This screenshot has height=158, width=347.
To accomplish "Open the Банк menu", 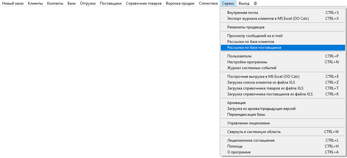I will coord(72,3).
